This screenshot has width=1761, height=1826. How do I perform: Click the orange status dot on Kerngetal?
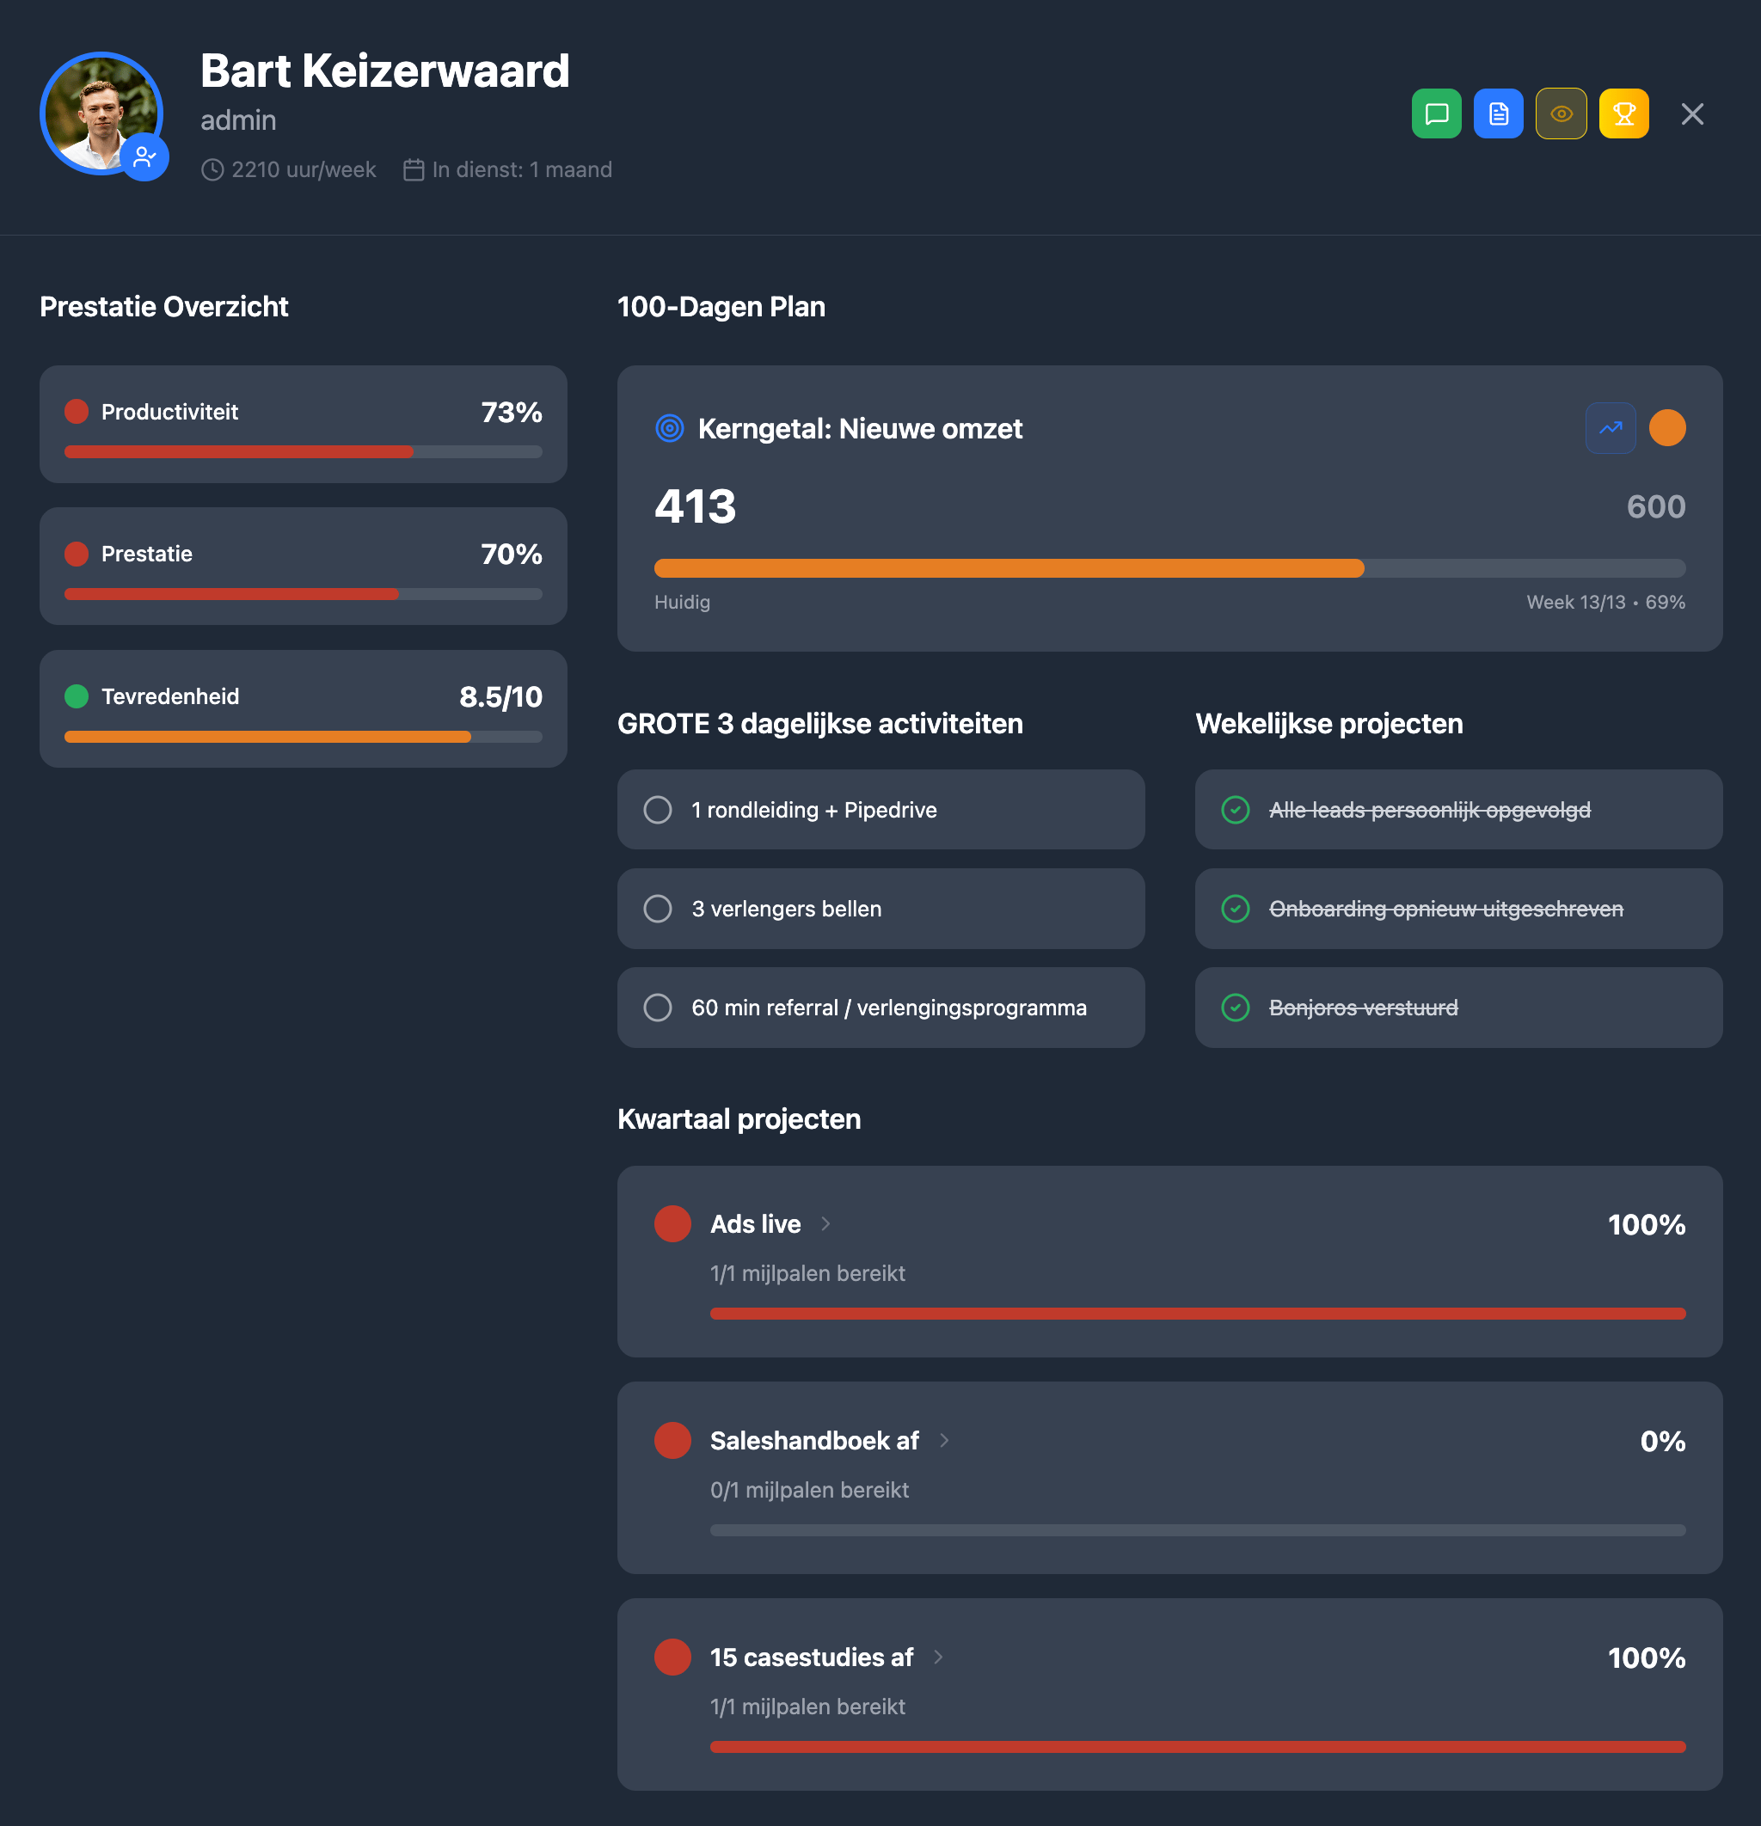[1667, 428]
